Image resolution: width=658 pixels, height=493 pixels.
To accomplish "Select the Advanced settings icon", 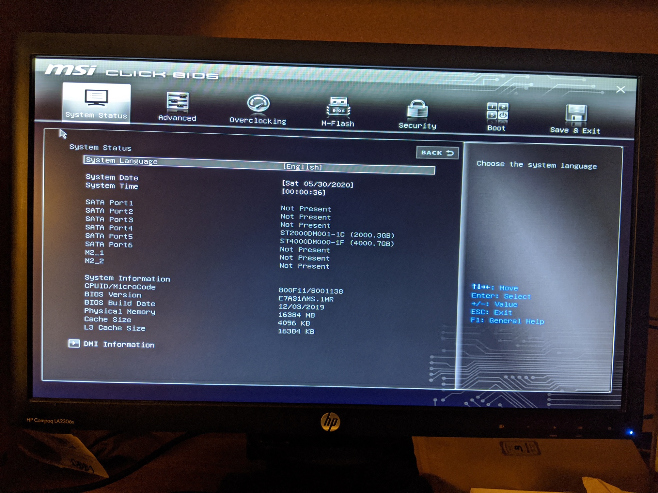I will [x=177, y=101].
